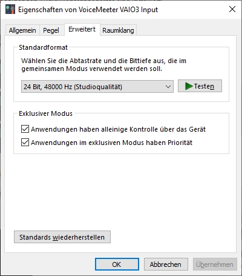Viewport: 242px width, 276px height.
Task: Click the VoiceMeeter icon in the title bar
Action: (10, 10)
